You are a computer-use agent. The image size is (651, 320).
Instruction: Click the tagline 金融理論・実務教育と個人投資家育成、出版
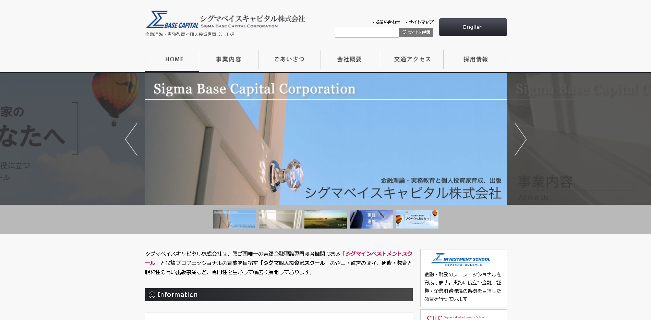click(x=190, y=35)
